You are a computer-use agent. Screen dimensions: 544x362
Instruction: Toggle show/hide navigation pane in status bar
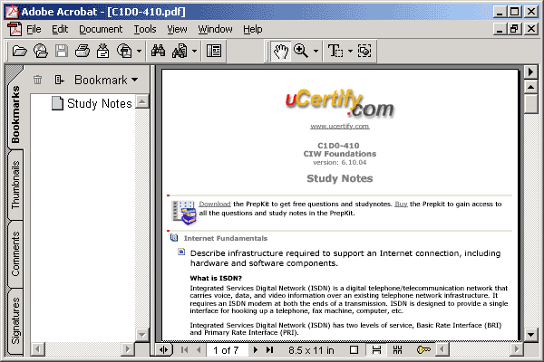pos(163,350)
